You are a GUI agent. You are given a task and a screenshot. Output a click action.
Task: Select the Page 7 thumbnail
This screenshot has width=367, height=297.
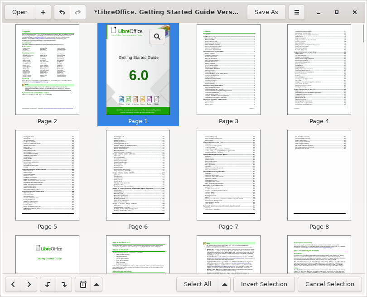(228, 175)
